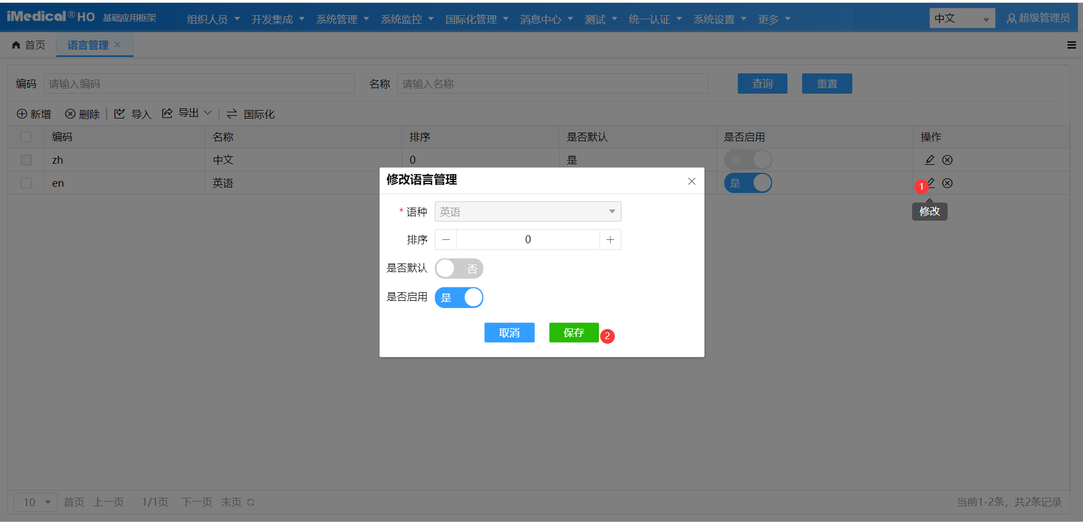
Task: Decrease 排序 value with minus button
Action: click(446, 239)
